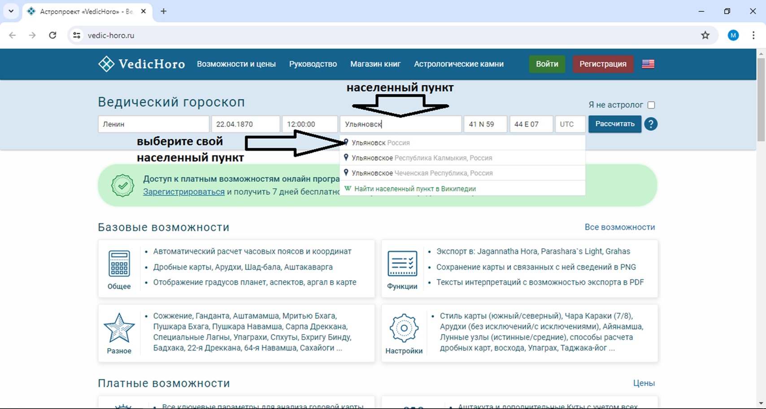Open help with the question mark icon

pyautogui.click(x=651, y=124)
